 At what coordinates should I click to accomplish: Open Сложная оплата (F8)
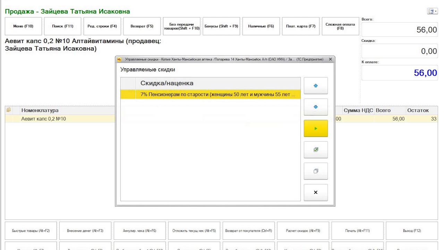pos(340,26)
